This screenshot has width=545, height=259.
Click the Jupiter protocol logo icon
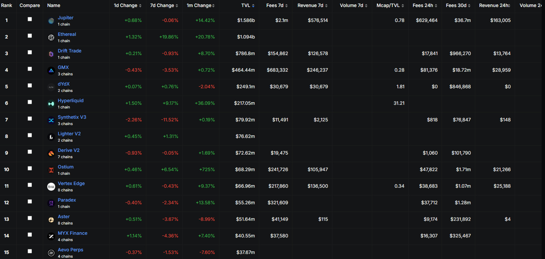pos(51,21)
